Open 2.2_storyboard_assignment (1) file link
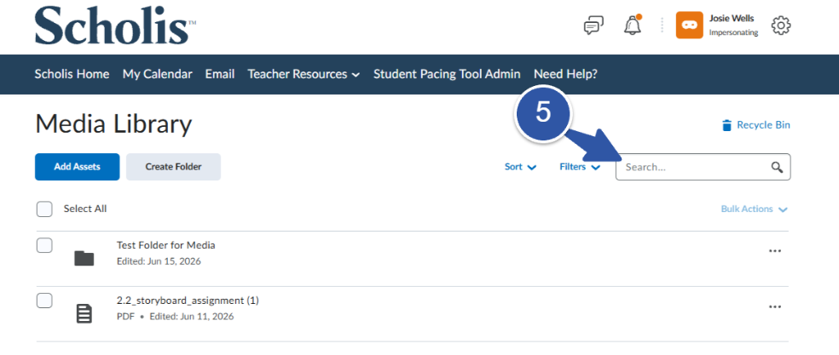Screen dimensions: 839x355 click(x=188, y=301)
